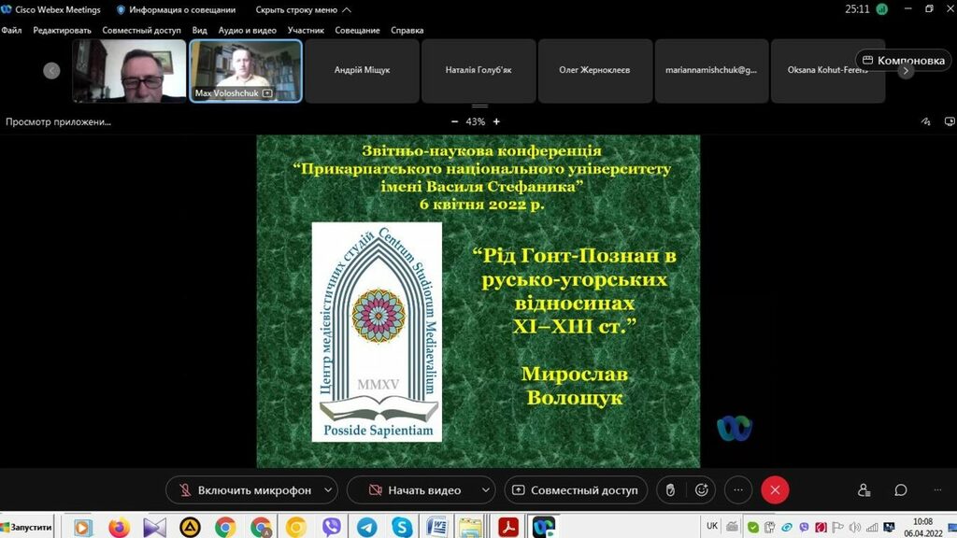
Task: Open the Аудио и видео menu
Action: pyautogui.click(x=248, y=30)
